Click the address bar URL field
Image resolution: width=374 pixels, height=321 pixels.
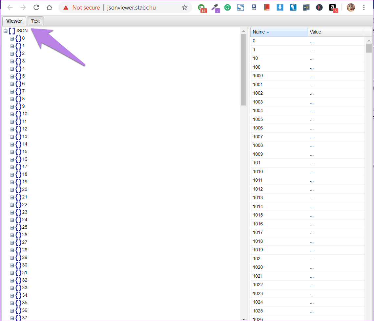131,8
